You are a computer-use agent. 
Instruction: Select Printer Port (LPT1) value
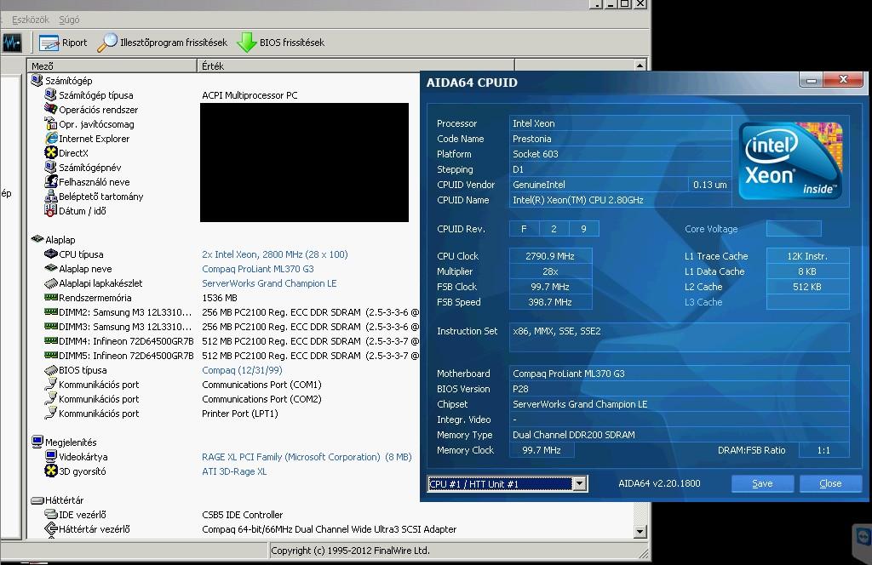click(x=239, y=414)
